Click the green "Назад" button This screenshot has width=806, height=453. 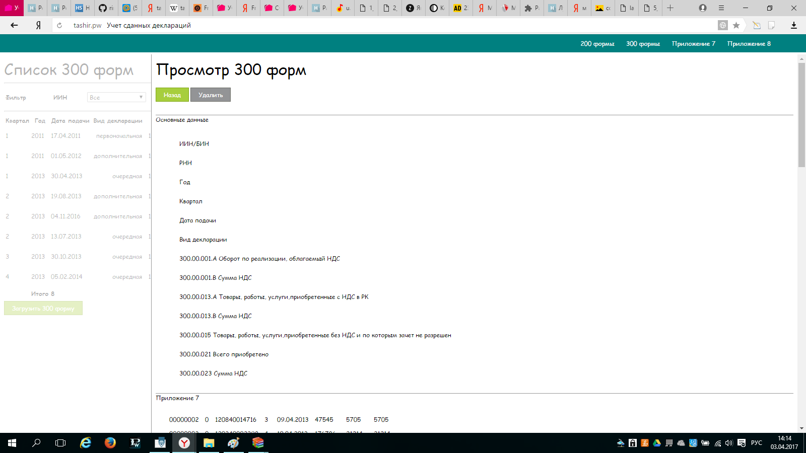(172, 95)
